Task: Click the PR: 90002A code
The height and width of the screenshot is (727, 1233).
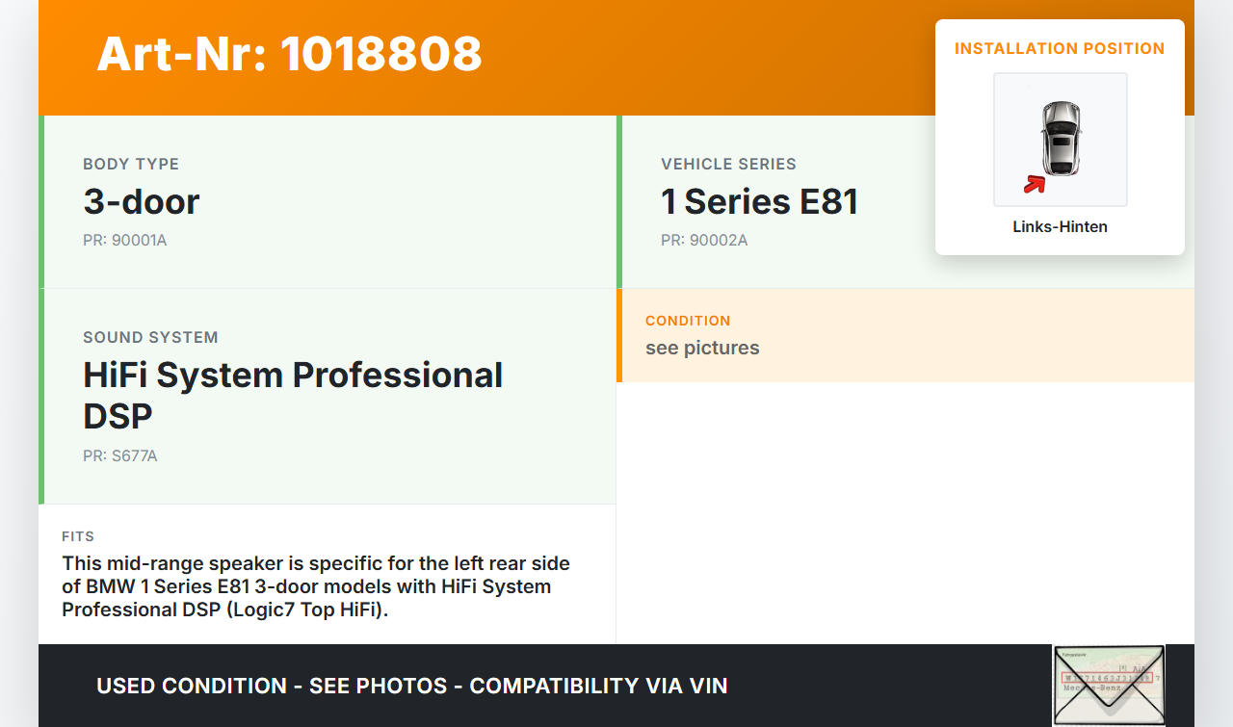Action: tap(703, 240)
